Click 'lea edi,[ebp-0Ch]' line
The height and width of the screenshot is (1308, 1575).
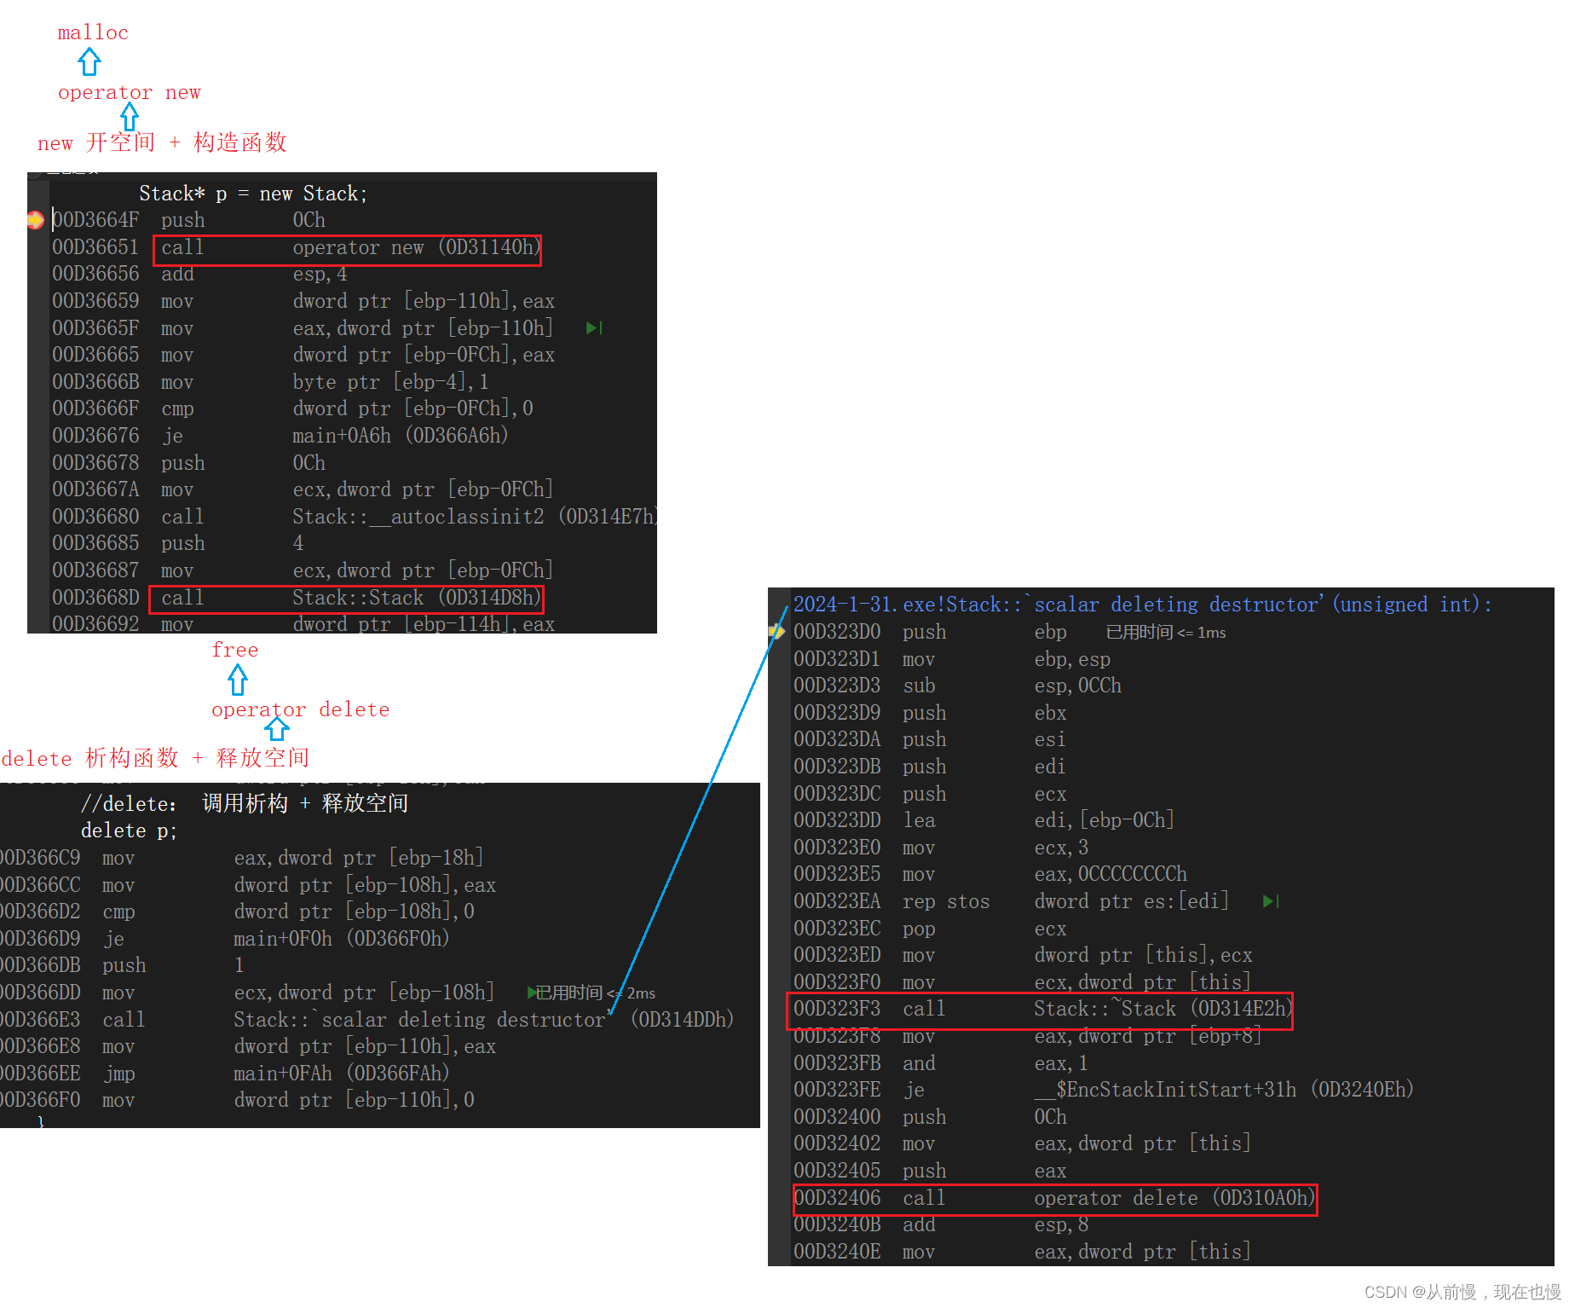point(984,820)
